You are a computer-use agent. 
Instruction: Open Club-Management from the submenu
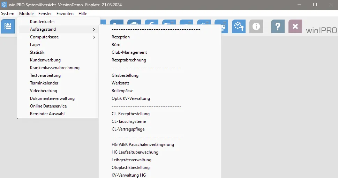pyautogui.click(x=129, y=52)
